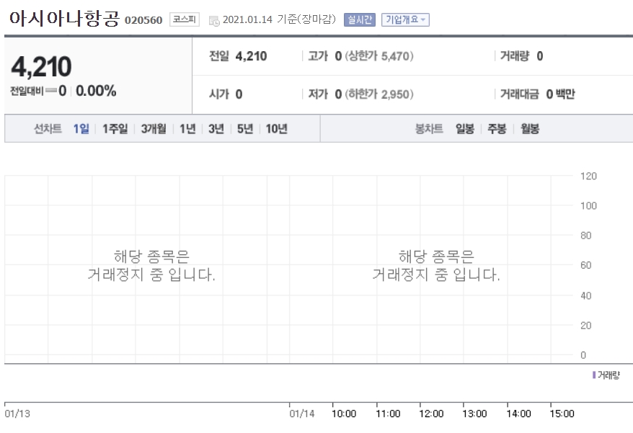Screen dimensions: 633x433
Task: Switch to 주봉 weekly candle chart
Action: [497, 129]
